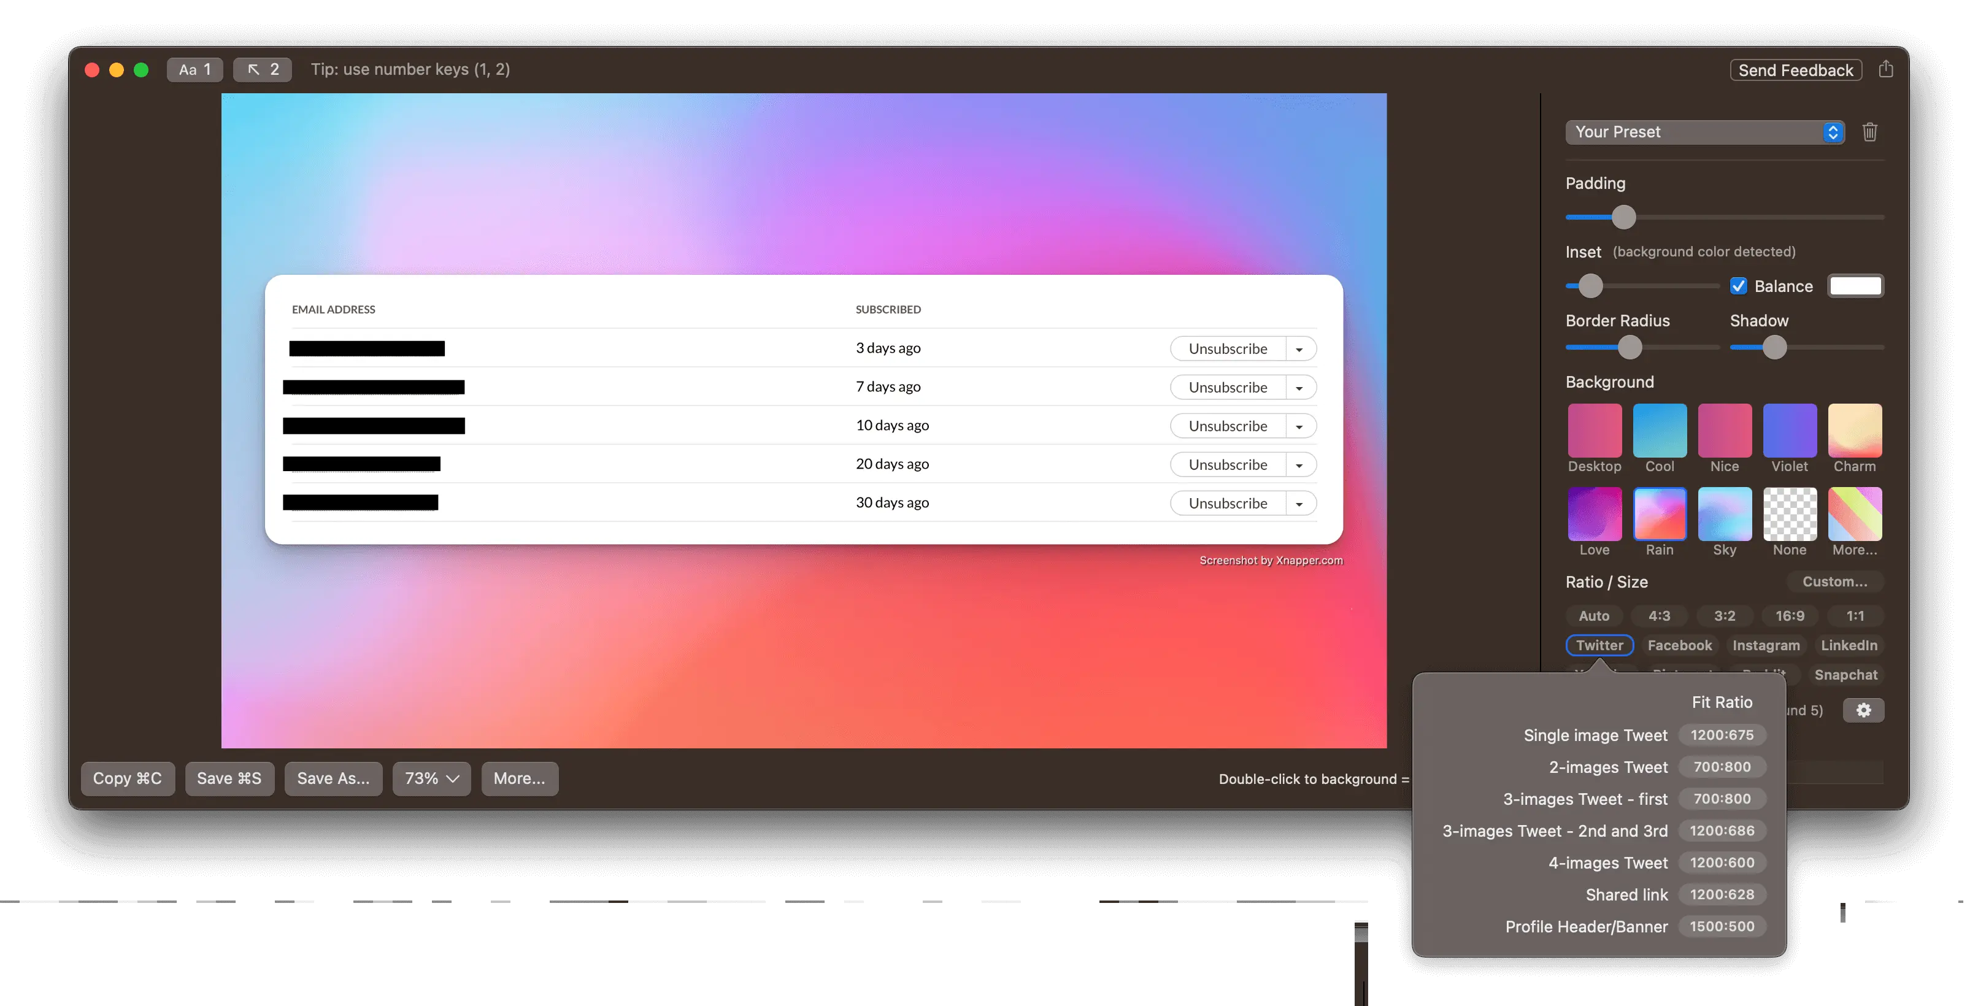Viewport: 1978px width, 1006px height.
Task: Select the Twitter size preset
Action: (1599, 645)
